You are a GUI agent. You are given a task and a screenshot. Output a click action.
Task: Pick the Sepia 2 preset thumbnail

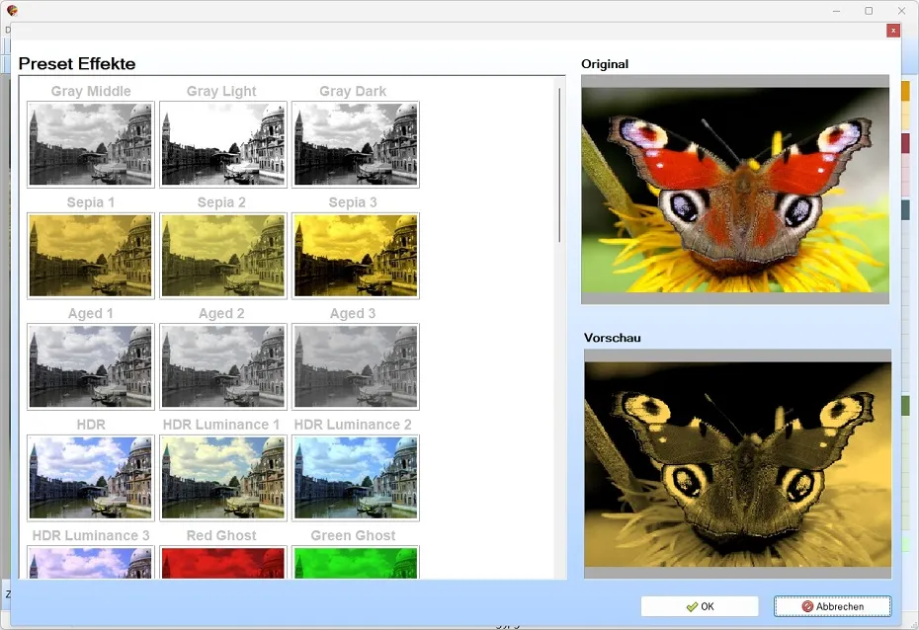(x=223, y=256)
